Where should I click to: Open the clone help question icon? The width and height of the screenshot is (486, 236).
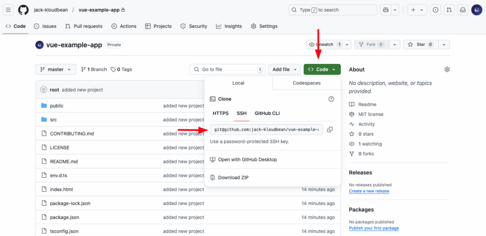pos(331,99)
